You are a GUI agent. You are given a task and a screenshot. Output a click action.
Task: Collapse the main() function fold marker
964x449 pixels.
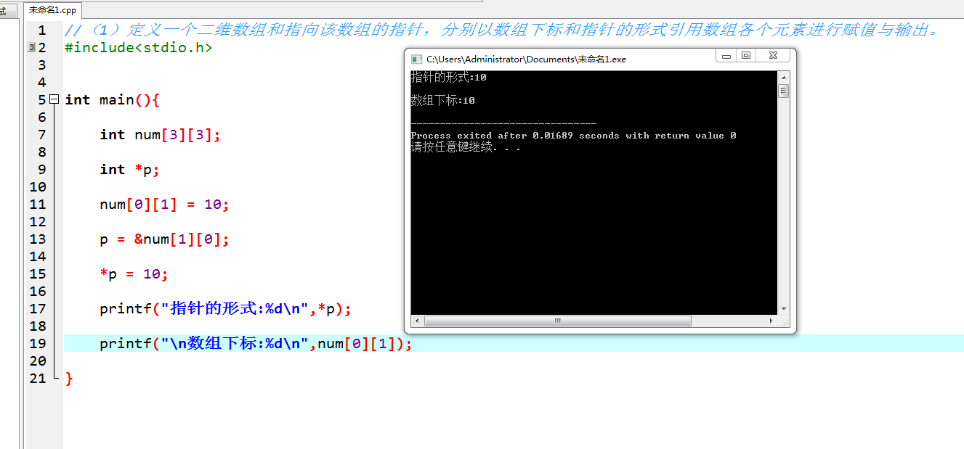point(54,99)
